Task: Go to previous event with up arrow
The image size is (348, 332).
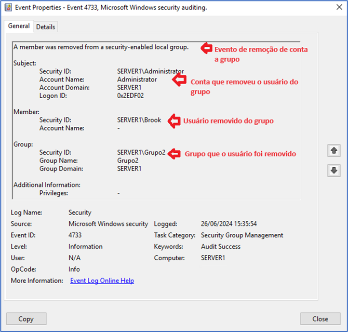Action: pos(334,151)
